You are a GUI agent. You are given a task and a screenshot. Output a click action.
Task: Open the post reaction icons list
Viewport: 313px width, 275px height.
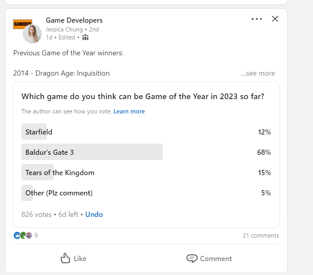pos(23,235)
